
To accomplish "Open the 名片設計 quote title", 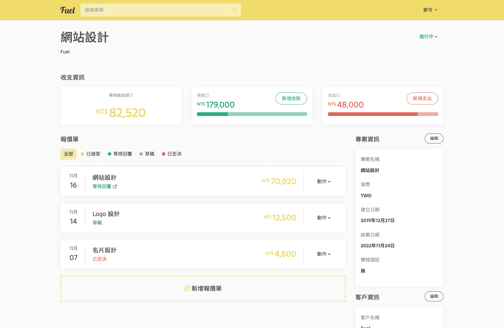I will [x=104, y=250].
